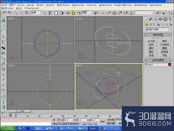Open the Rendering menu
The height and width of the screenshot is (131, 174).
pos(141,5)
